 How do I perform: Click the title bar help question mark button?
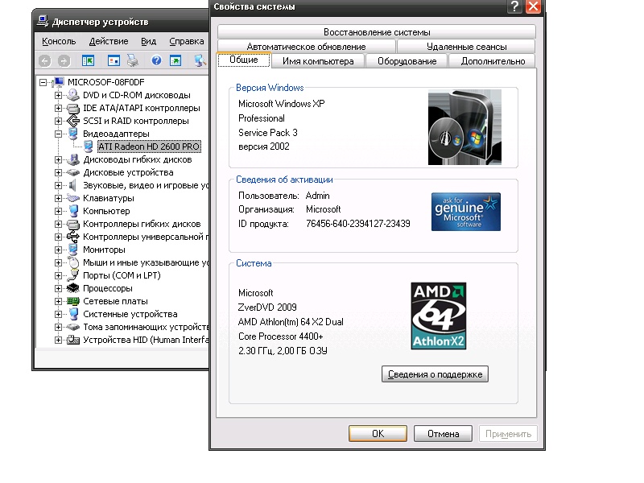click(x=514, y=6)
